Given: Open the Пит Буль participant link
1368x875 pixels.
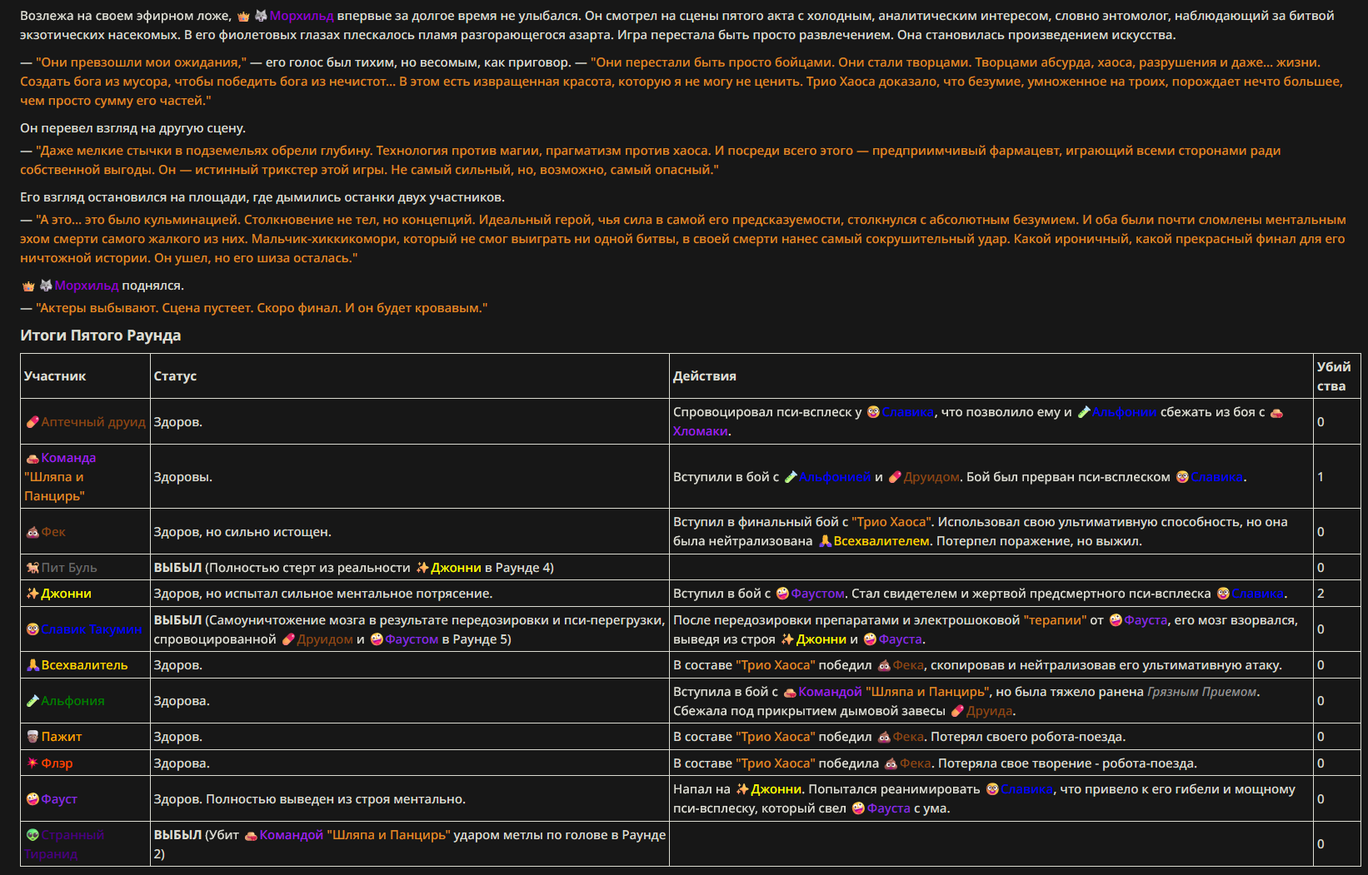Looking at the screenshot, I should (x=69, y=568).
